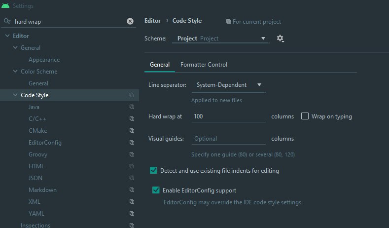389x228 pixels.
Task: Click project-level icon beside Groovy
Action: coord(132,154)
